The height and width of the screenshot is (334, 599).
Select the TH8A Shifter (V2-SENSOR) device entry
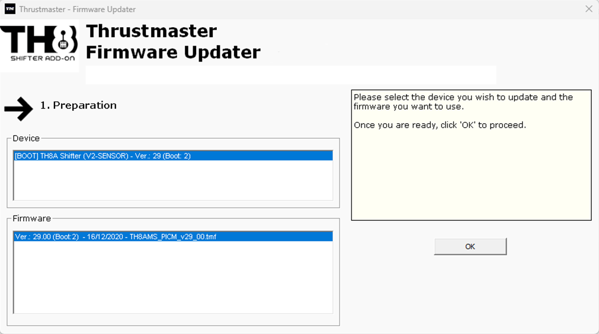(x=173, y=156)
